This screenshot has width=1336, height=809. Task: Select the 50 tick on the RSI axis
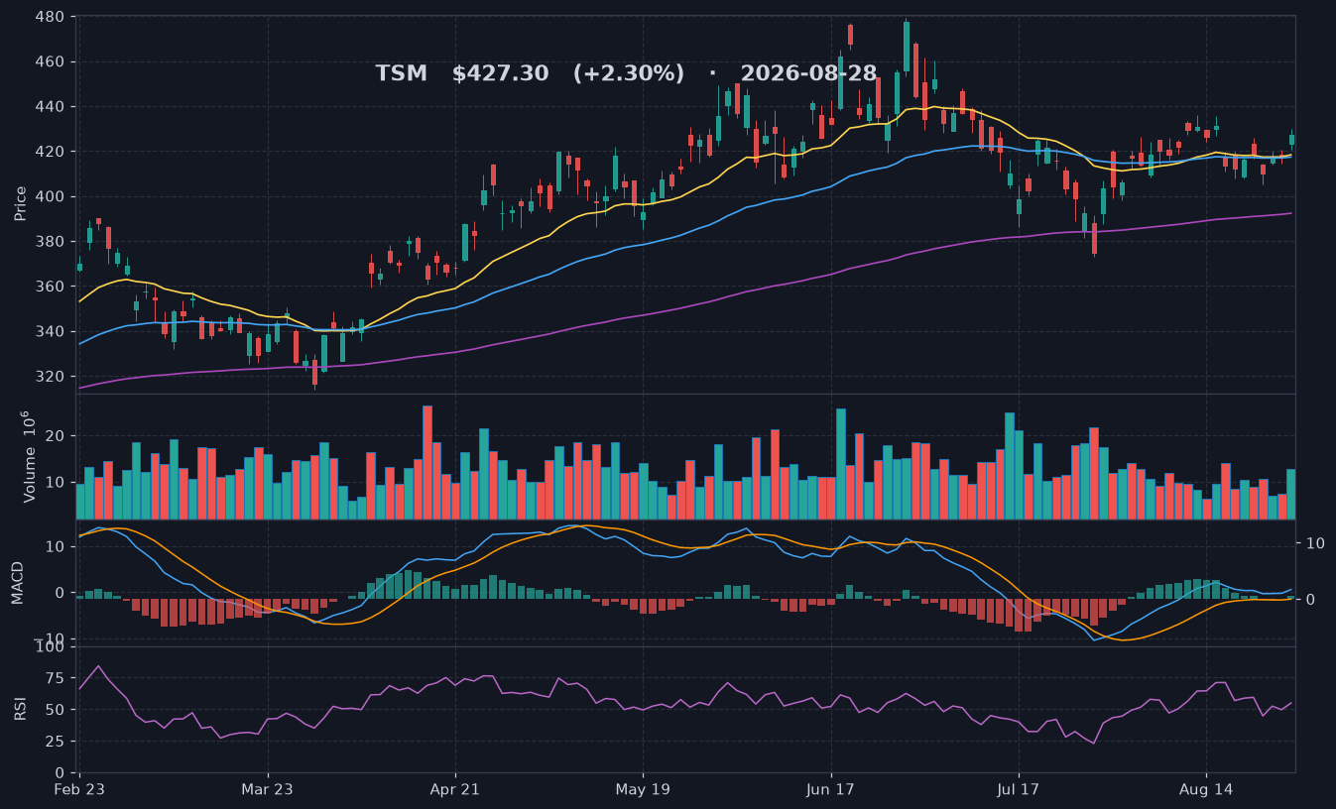coord(56,710)
